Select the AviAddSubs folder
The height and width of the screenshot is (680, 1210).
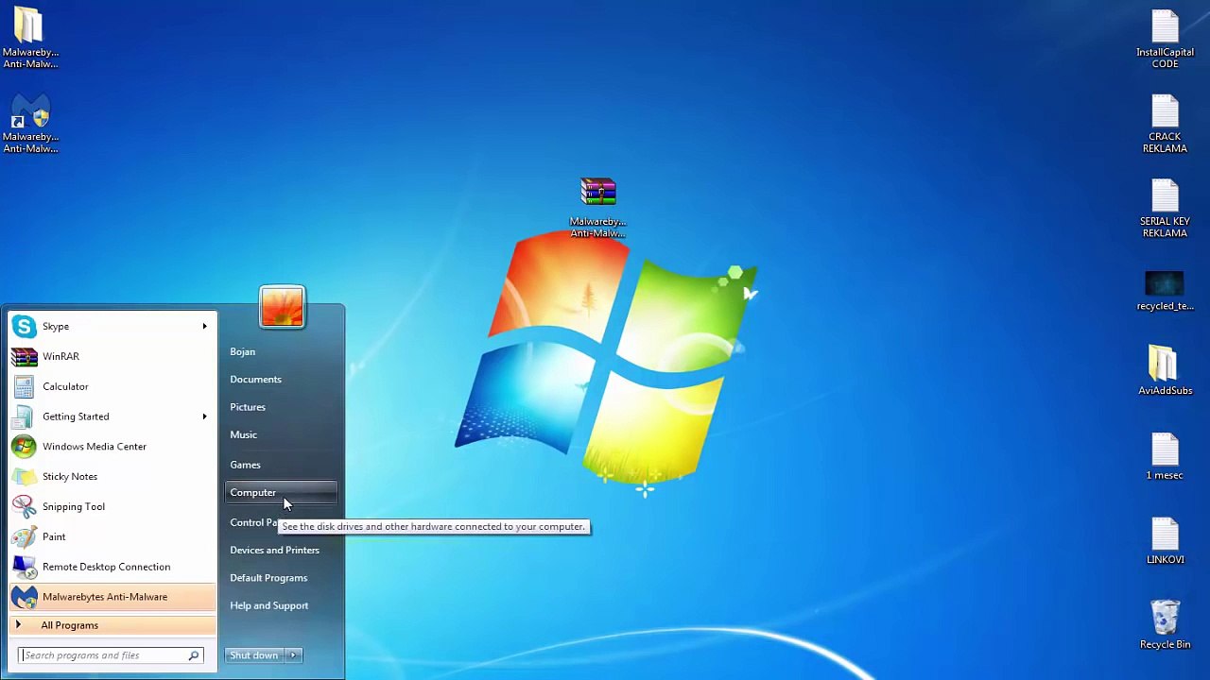click(x=1165, y=370)
